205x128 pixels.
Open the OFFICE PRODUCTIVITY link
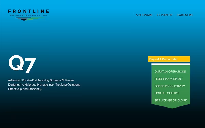pyautogui.click(x=170, y=86)
